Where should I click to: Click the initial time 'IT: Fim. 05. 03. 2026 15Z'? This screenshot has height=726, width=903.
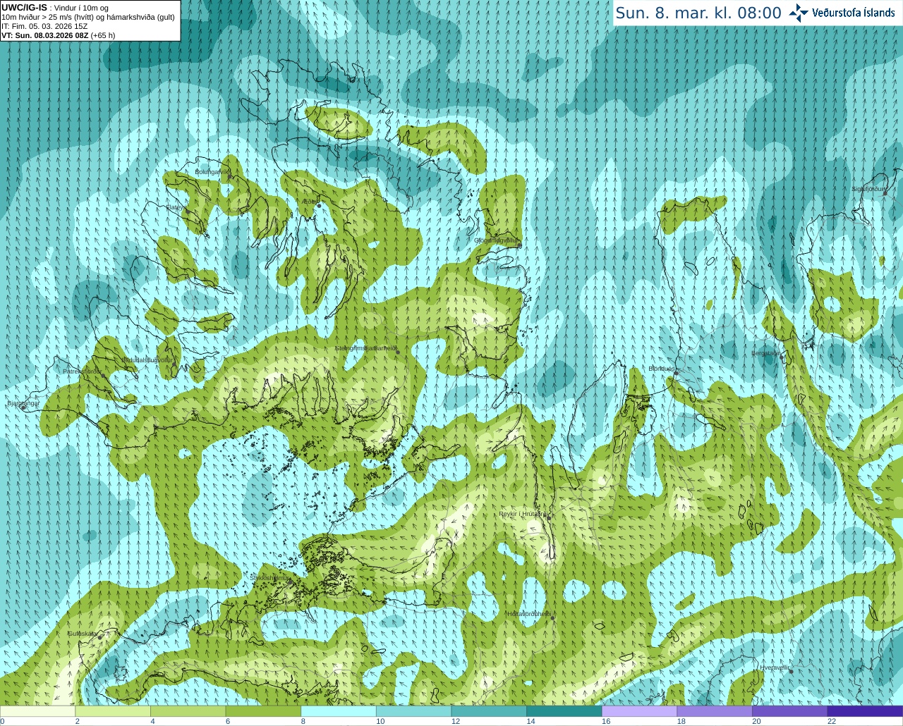tap(44, 26)
